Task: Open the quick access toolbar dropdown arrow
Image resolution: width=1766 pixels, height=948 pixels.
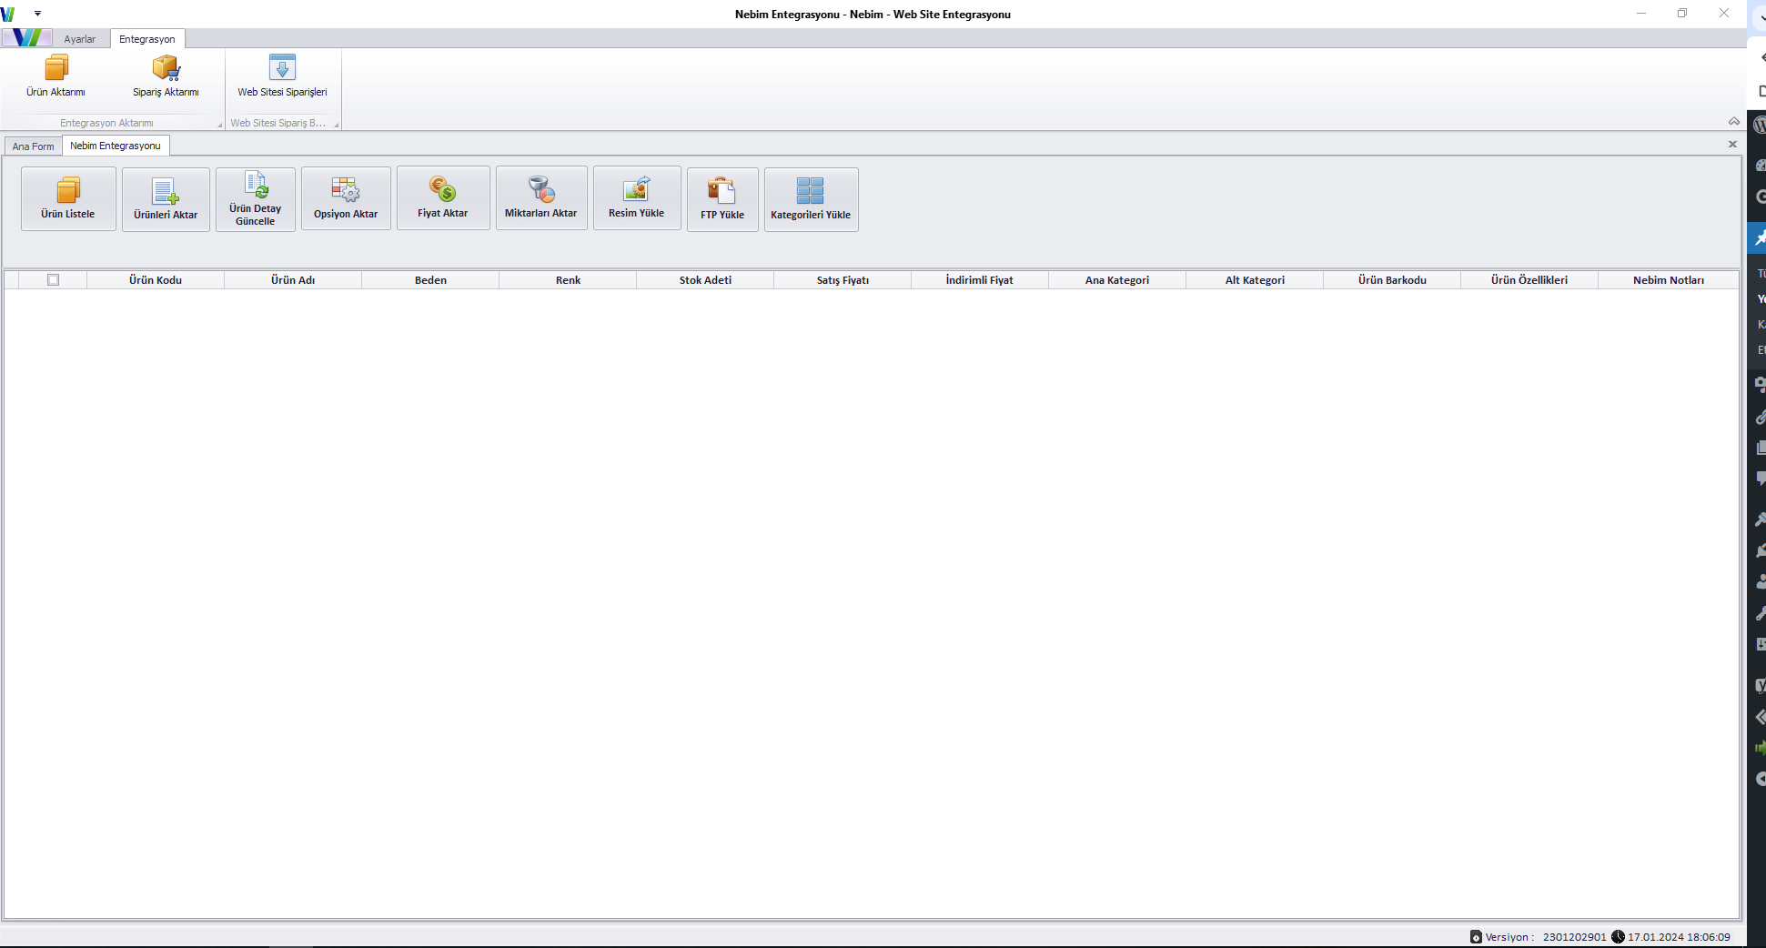Action: coord(37,14)
